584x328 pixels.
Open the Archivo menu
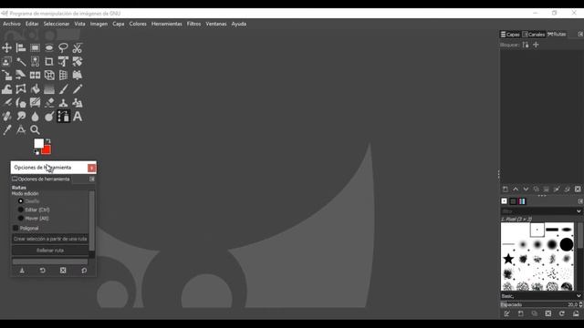click(x=12, y=24)
